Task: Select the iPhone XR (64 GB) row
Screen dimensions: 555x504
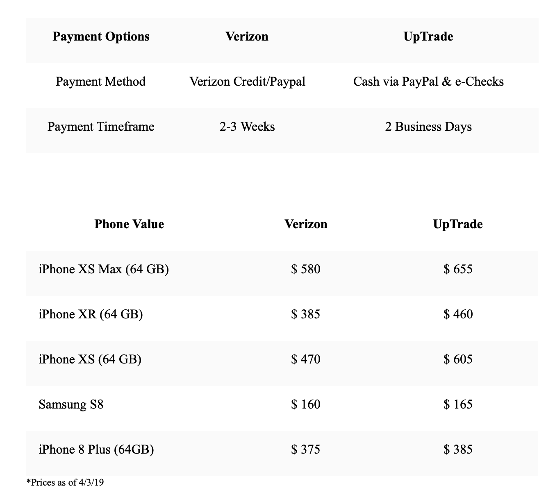Action: tap(282, 314)
